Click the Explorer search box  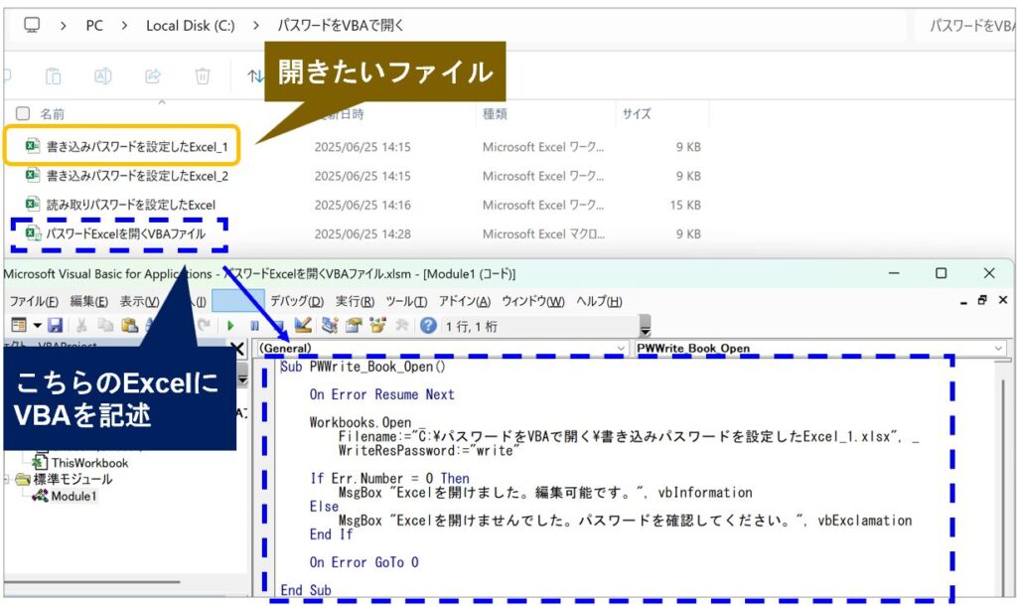(x=965, y=25)
